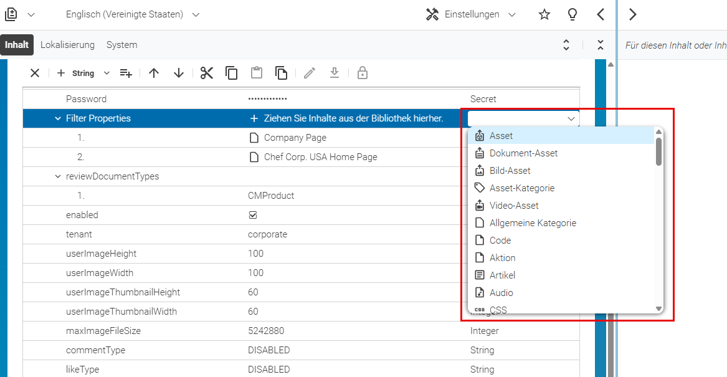Click the userImageHeight property name
This screenshot has height=377, width=727.
[x=101, y=254]
